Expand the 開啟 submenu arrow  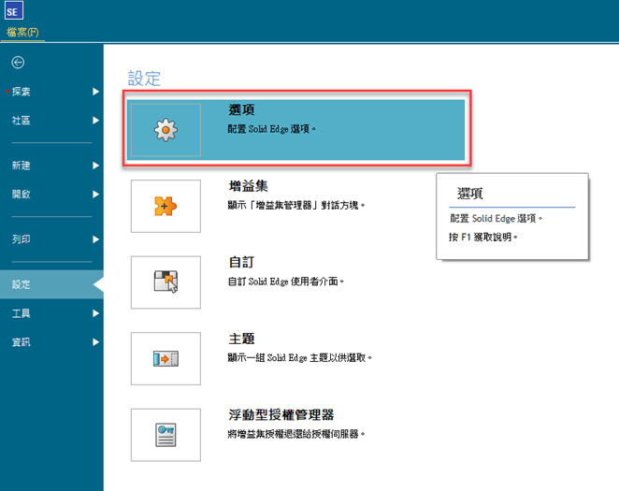(95, 195)
